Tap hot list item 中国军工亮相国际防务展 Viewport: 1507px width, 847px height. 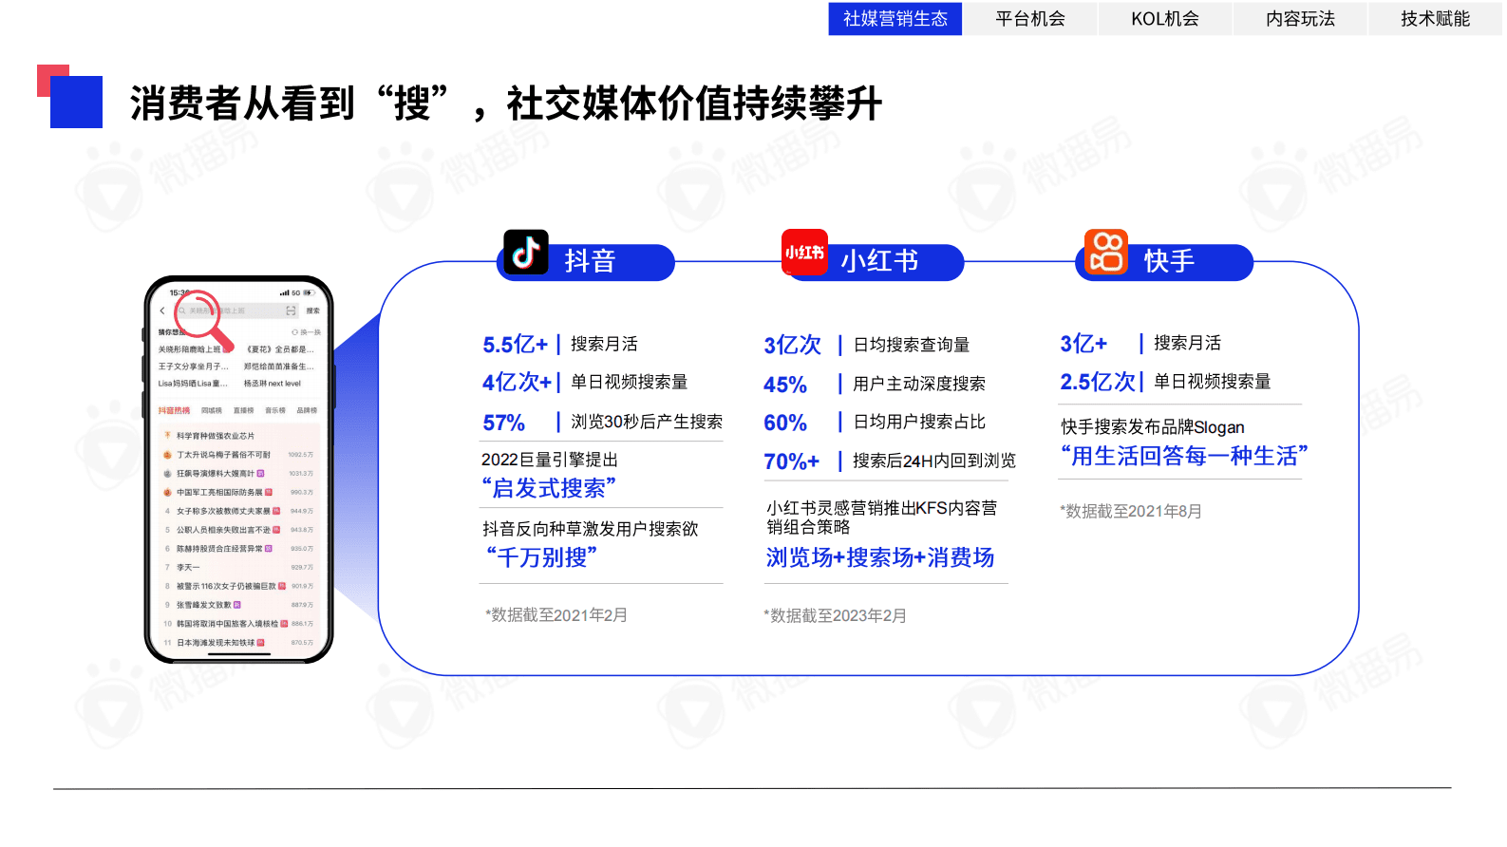click(x=219, y=492)
